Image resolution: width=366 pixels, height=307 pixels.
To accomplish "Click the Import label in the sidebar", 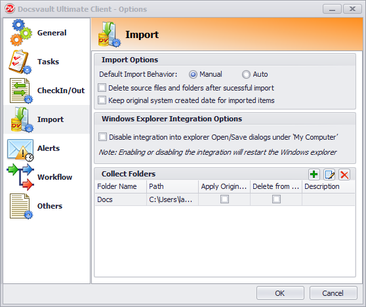I will coord(51,119).
